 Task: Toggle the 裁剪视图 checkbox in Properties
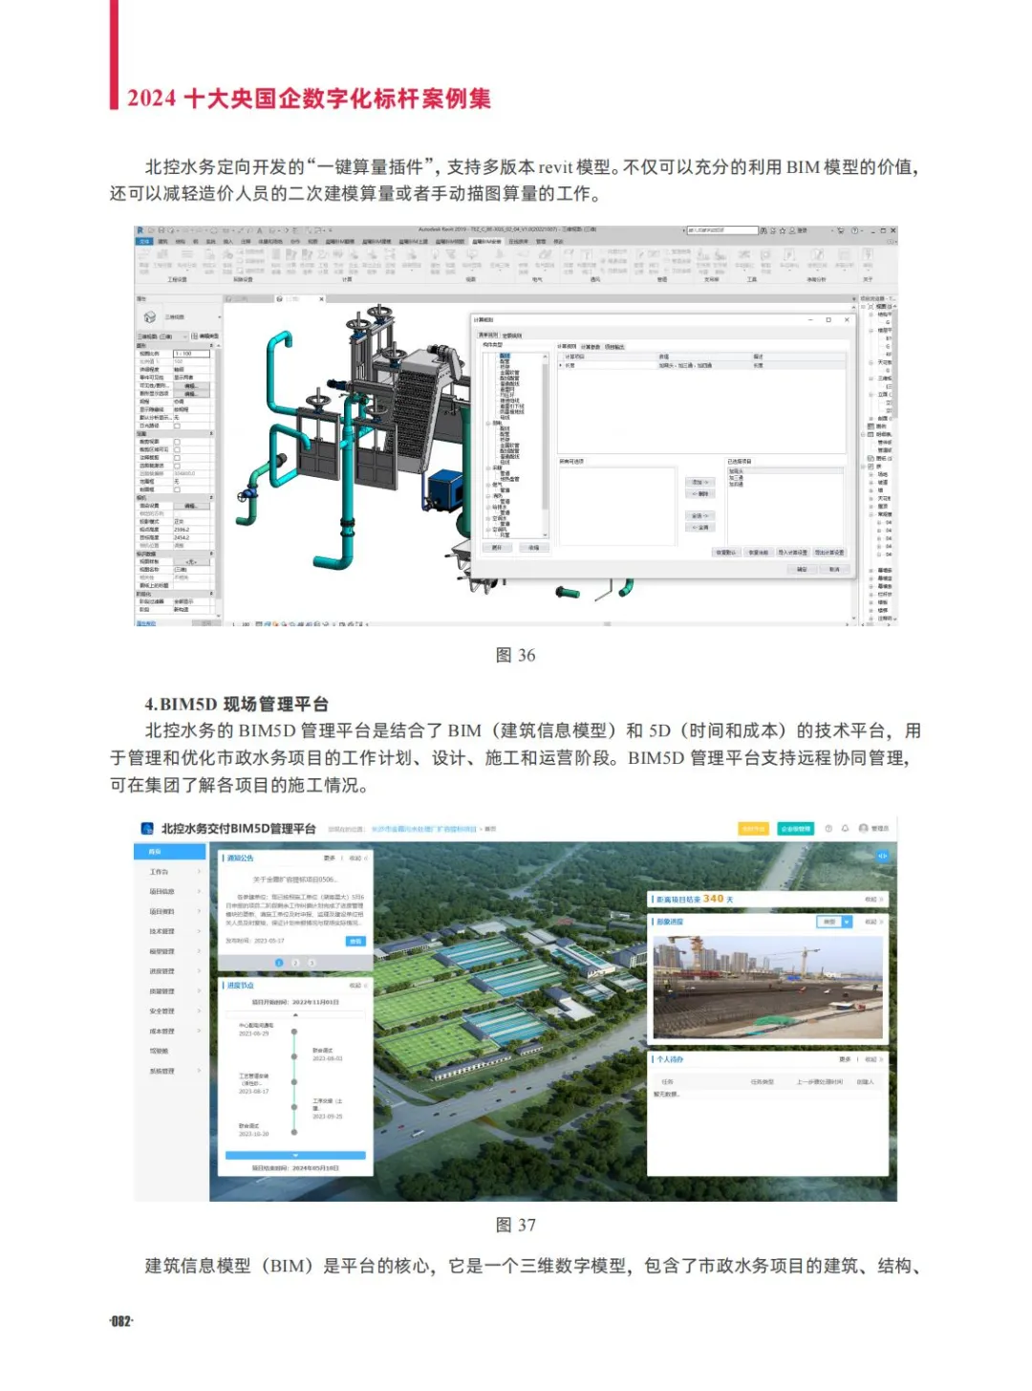click(177, 442)
